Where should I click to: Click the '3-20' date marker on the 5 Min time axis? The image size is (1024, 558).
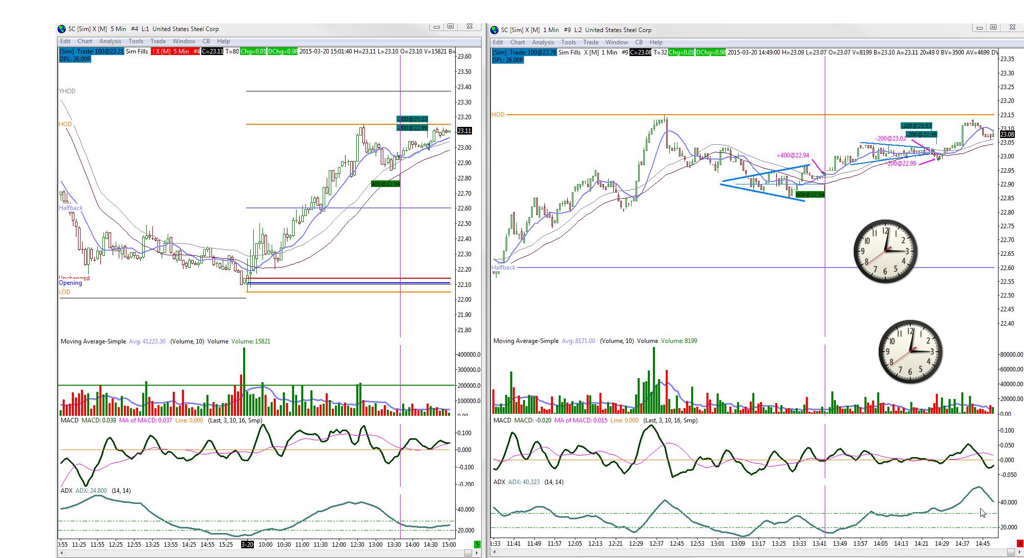click(x=247, y=545)
